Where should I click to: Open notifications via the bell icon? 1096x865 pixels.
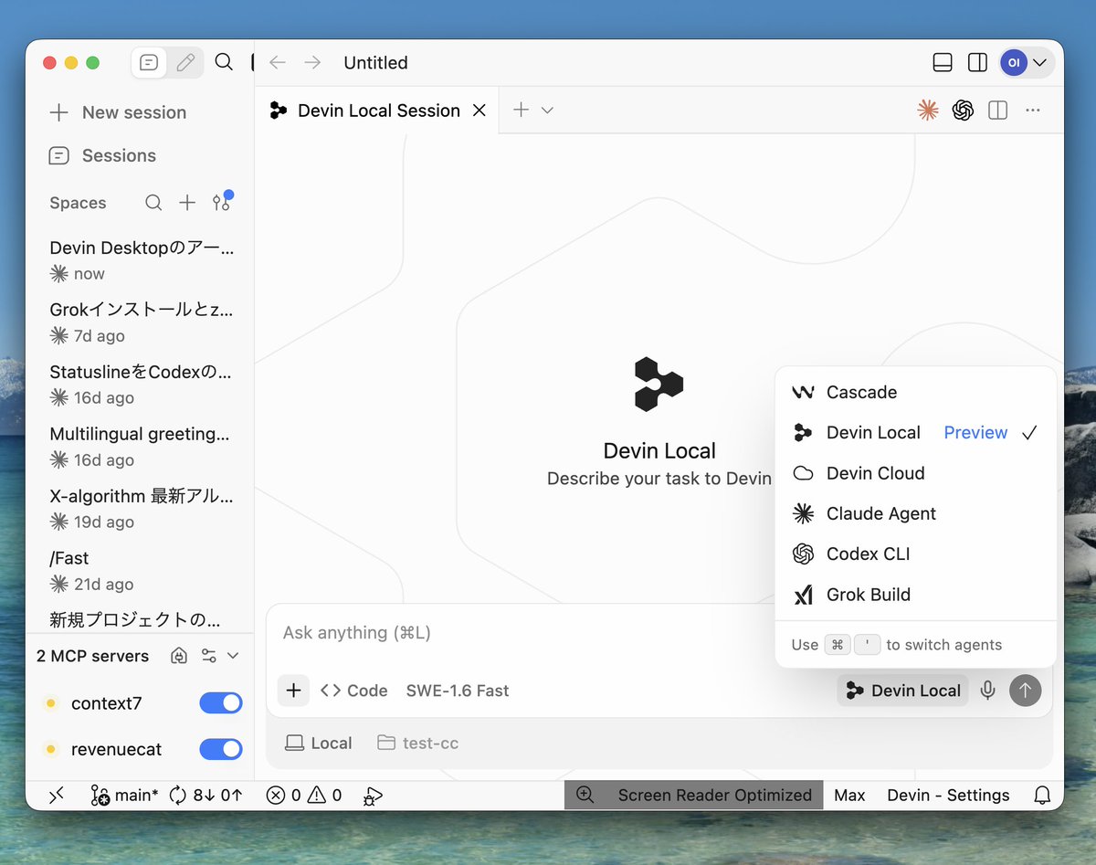tap(1042, 796)
